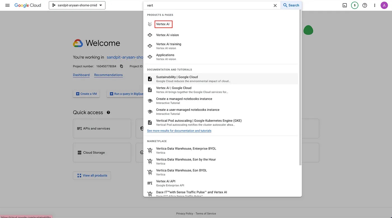Select Applications under Vertex AI vision
The image size is (392, 218).
pos(221,57)
